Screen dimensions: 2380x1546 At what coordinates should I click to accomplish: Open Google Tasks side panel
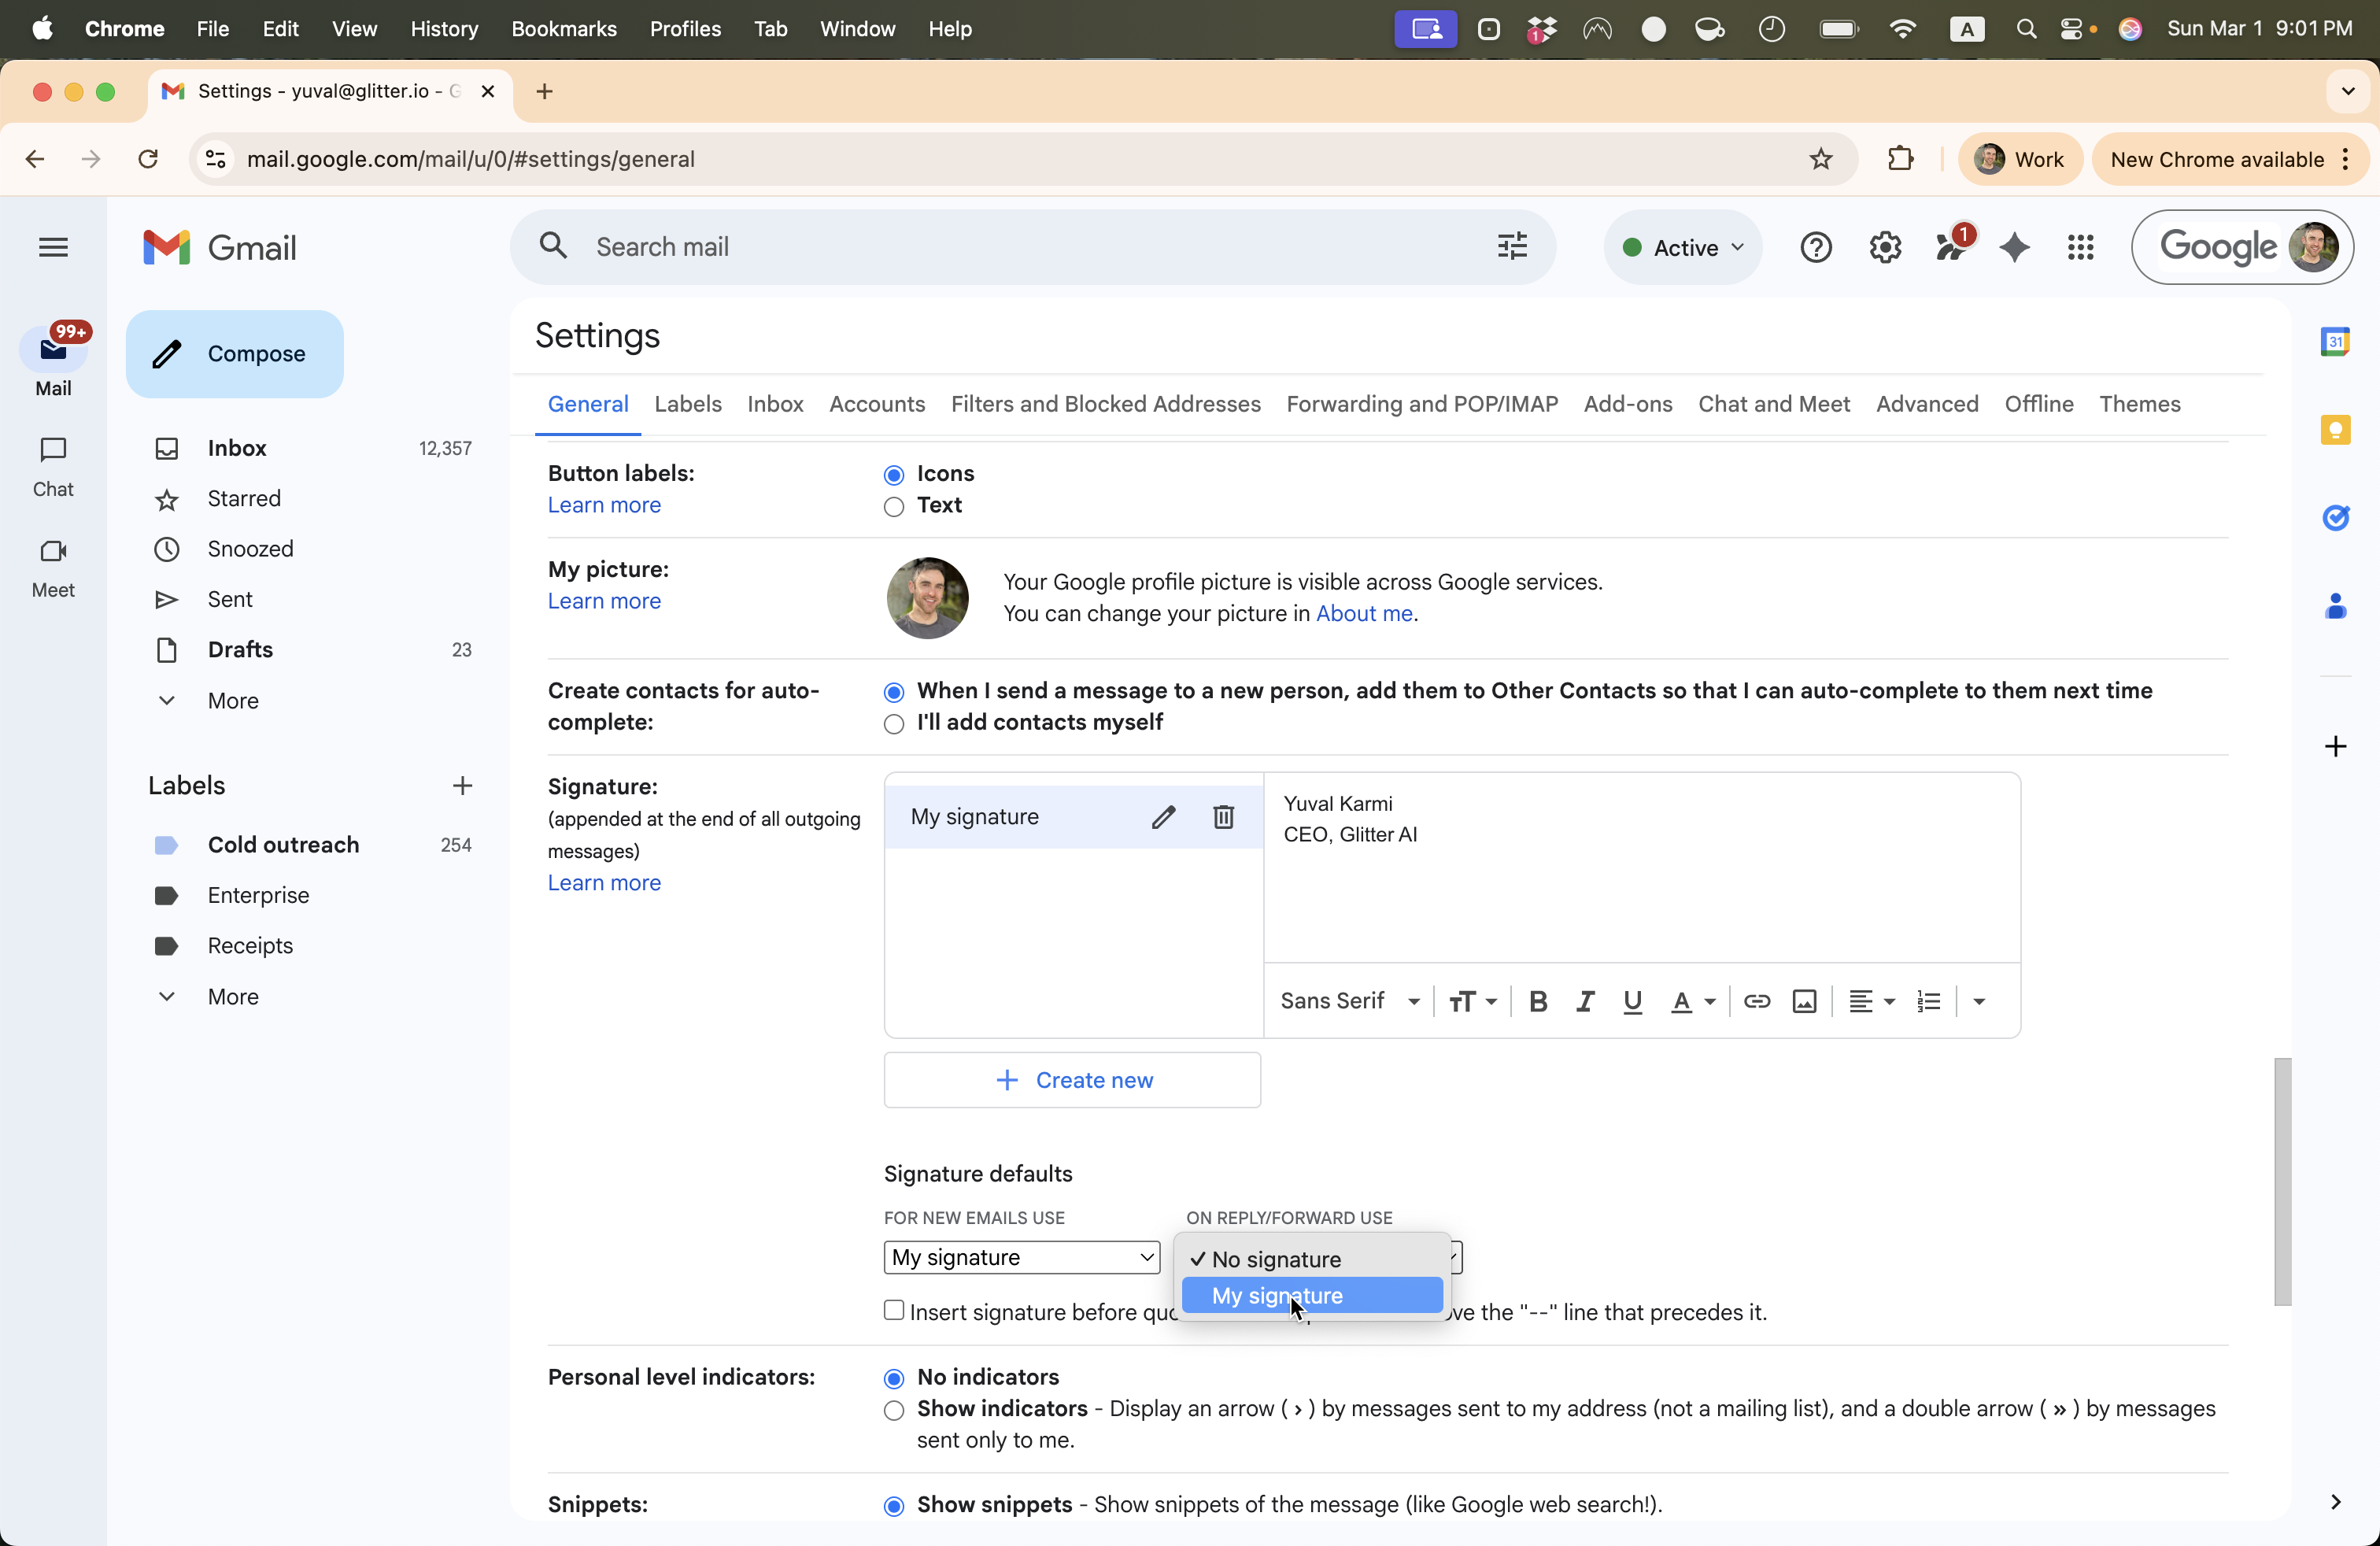click(2337, 517)
